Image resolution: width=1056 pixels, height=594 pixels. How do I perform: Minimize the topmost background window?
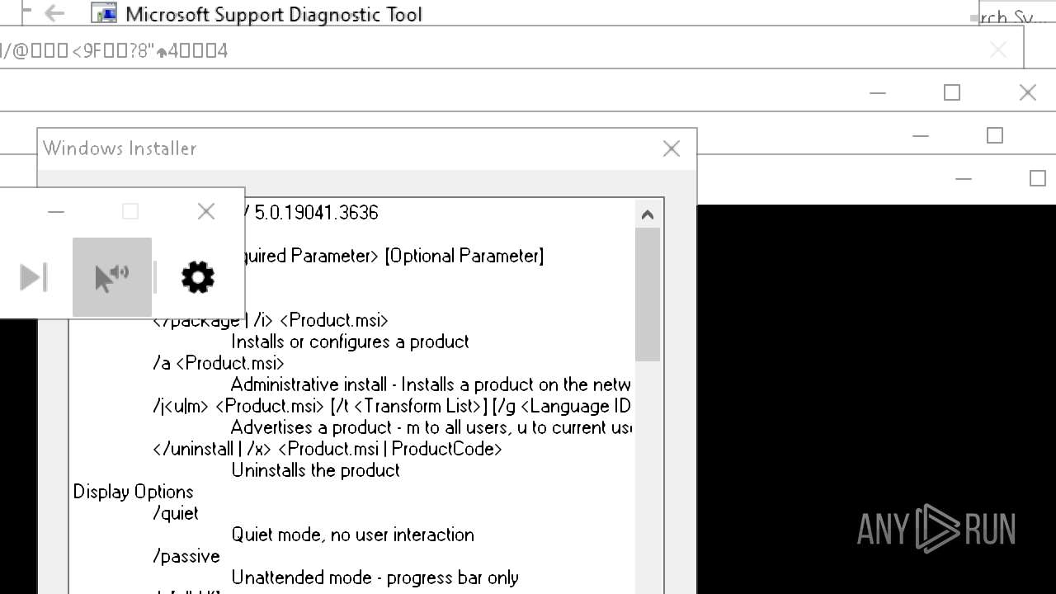[878, 92]
